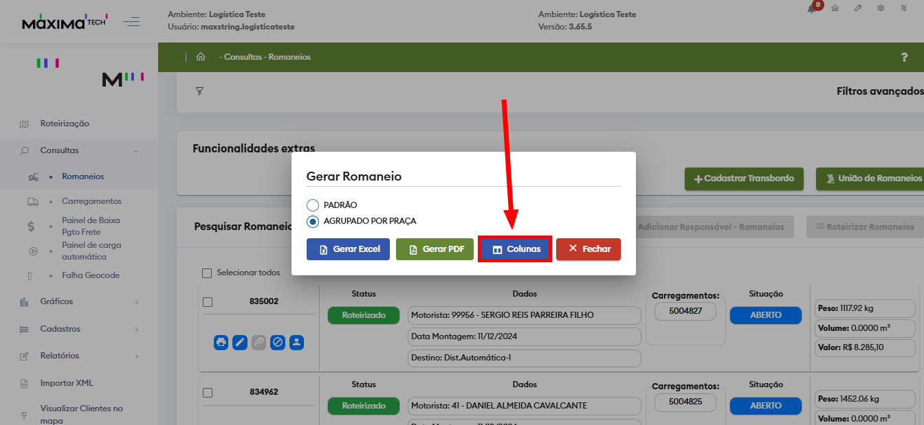Click the cancel icon for romaneio 835002
924x425 pixels.
278,342
